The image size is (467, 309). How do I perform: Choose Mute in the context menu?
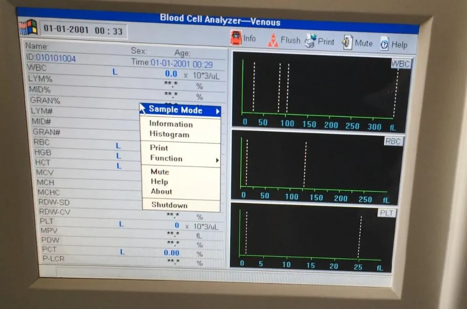[160, 172]
